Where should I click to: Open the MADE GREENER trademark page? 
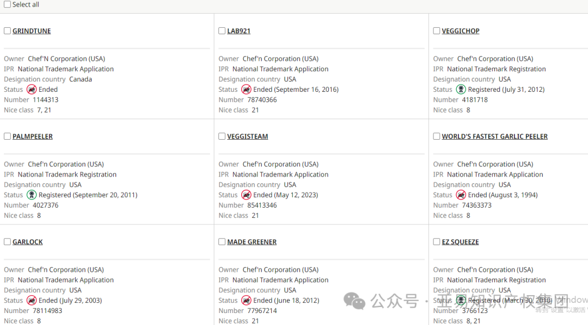(x=252, y=242)
